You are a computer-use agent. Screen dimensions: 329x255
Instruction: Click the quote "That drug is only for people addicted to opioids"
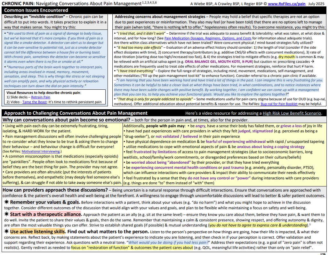point(155,99)
